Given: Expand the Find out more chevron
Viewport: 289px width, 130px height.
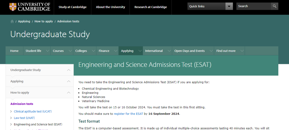Looking at the screenshot, I should [242, 51].
